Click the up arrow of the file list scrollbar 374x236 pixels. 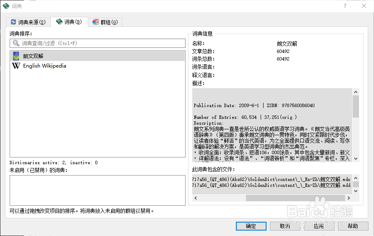point(356,178)
